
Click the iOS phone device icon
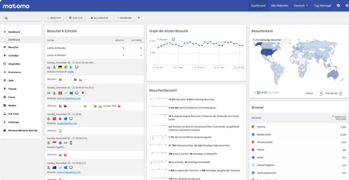pyautogui.click(x=71, y=143)
